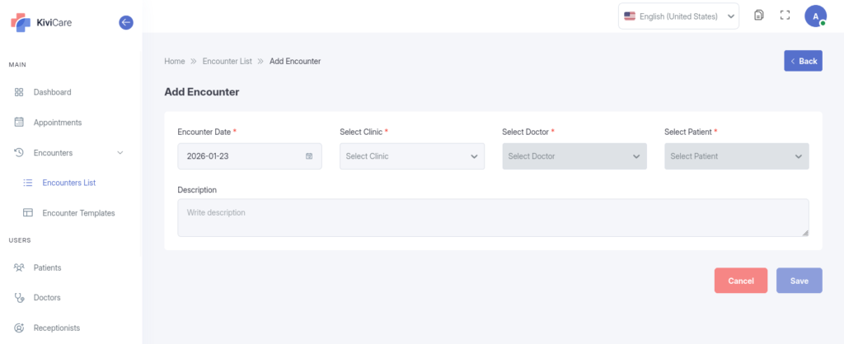844x344 pixels.
Task: Click the Appointments calendar icon
Action: coord(19,123)
